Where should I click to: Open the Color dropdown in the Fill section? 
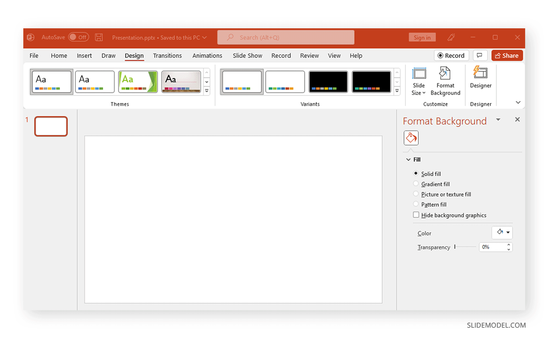pos(502,232)
